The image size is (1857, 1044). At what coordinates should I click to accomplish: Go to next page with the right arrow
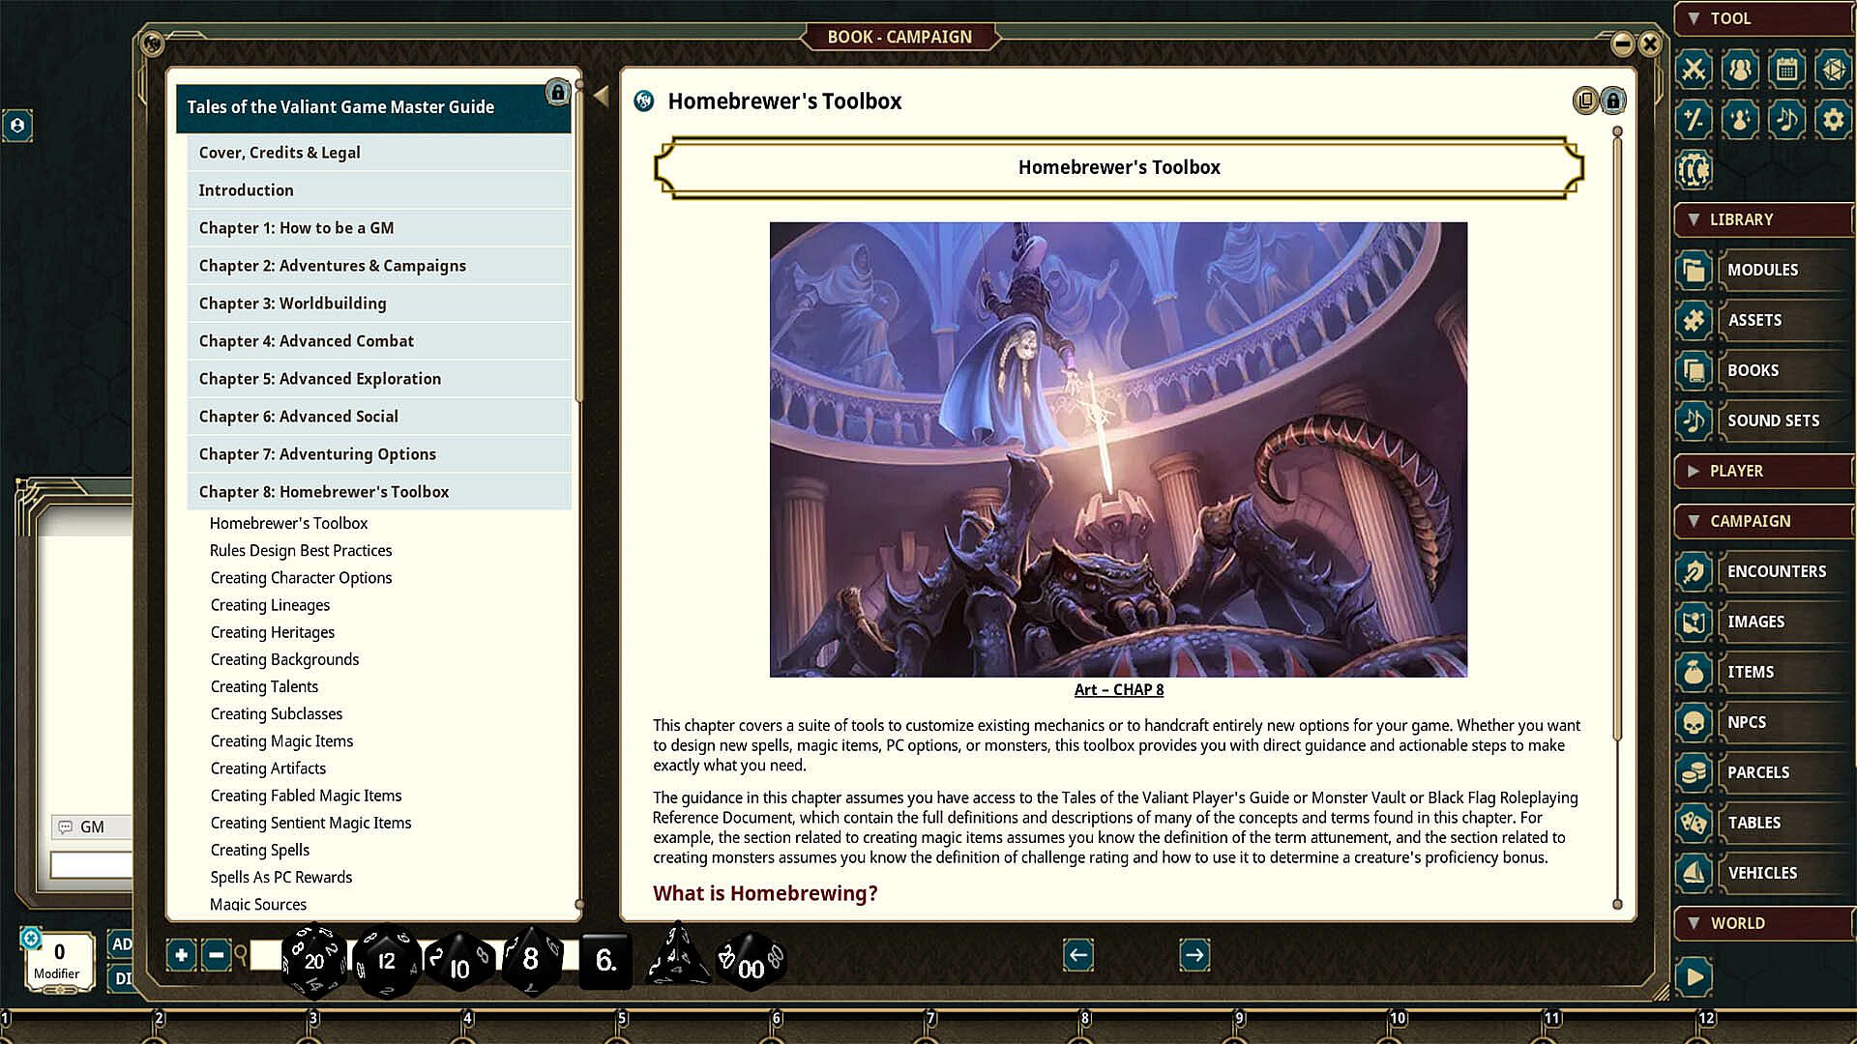[x=1194, y=955]
